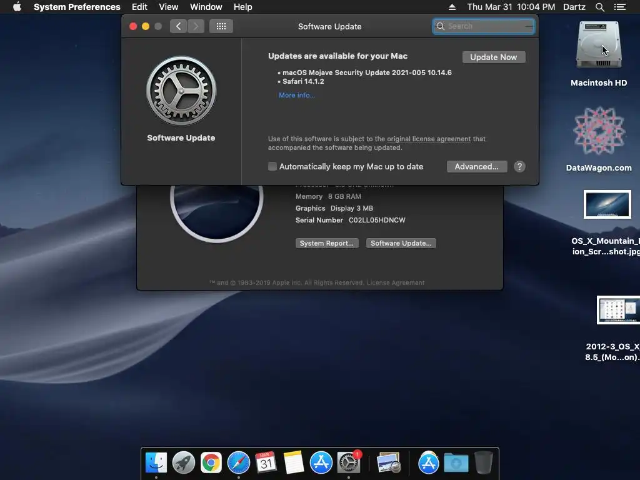
Task: Click Software Update... in About This Mac
Action: coord(401,243)
